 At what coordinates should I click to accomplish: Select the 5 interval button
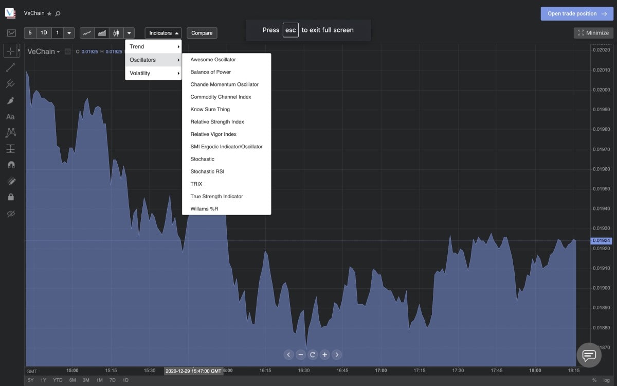tap(30, 33)
